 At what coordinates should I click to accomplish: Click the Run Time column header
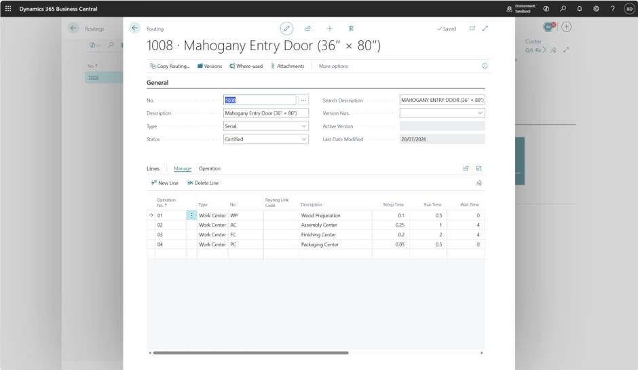click(x=432, y=205)
